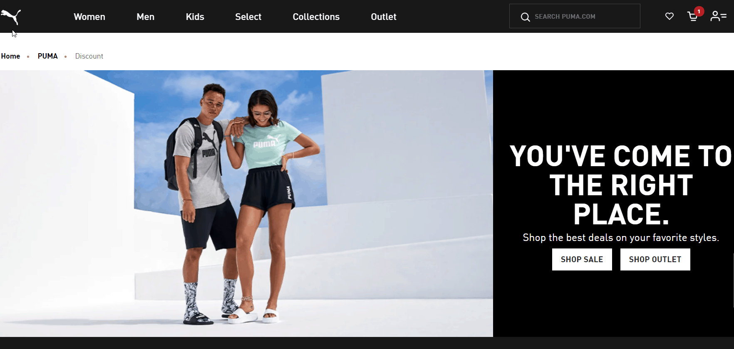The width and height of the screenshot is (734, 349).
Task: Focus the Search PUMA.com field
Action: pyautogui.click(x=575, y=16)
